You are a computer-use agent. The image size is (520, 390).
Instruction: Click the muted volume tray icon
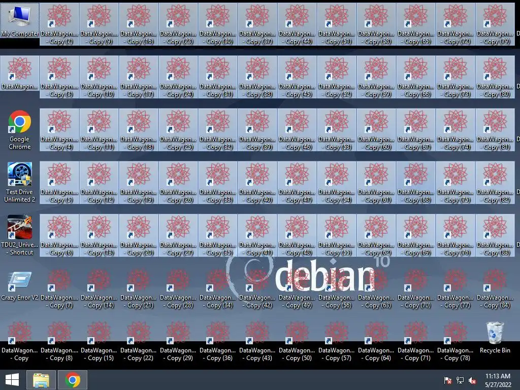472,380
